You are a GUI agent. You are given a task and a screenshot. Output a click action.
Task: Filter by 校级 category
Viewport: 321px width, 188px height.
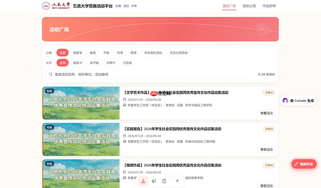tap(120, 53)
